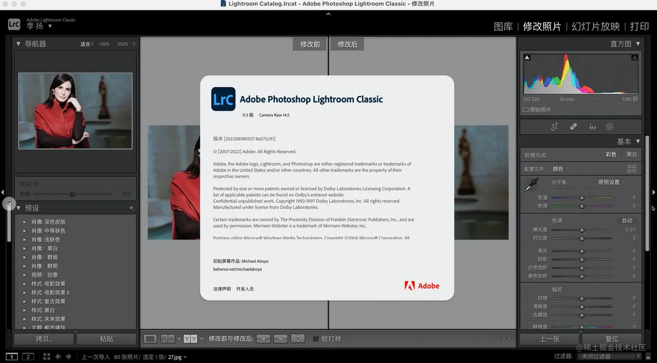Collapse the 导航器 panel
The width and height of the screenshot is (657, 363).
[18, 44]
